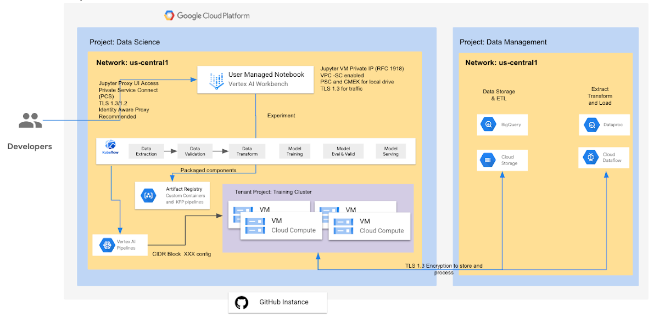Click the "Project: Data Science" heading

click(x=125, y=42)
